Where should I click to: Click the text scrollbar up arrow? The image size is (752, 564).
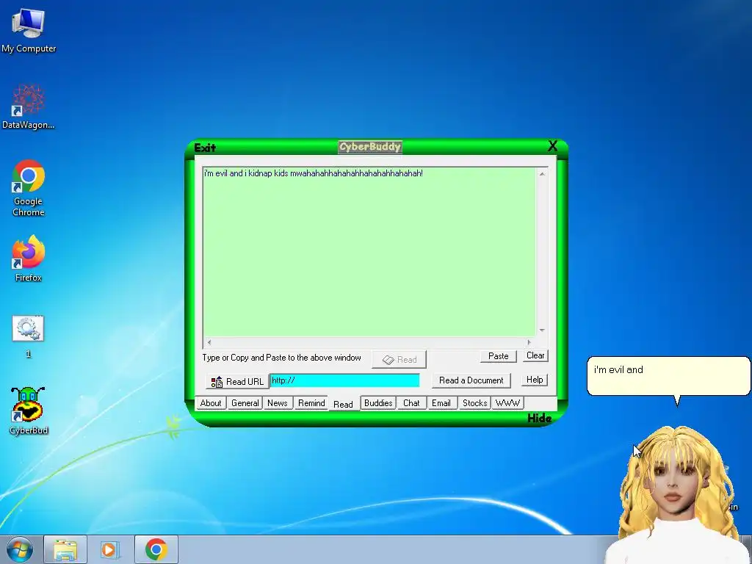542,173
